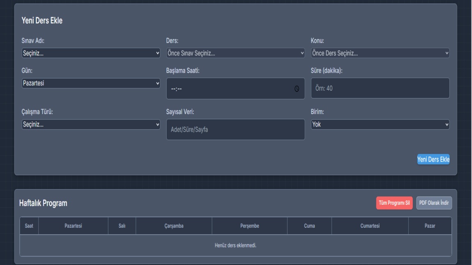472x265 pixels.
Task: Open the Gün dropdown showing Pazartesi
Action: pyautogui.click(x=91, y=83)
